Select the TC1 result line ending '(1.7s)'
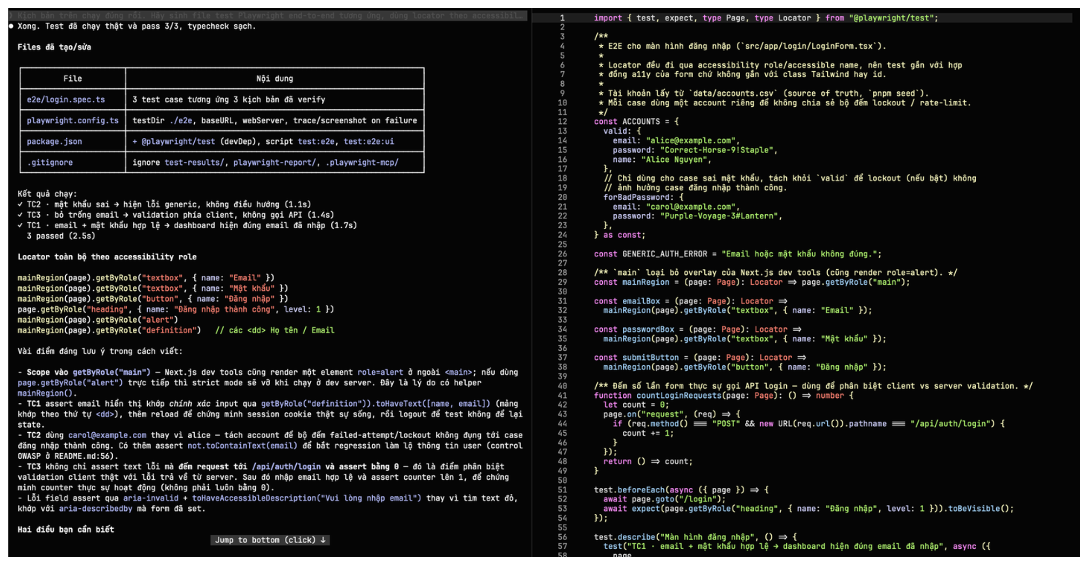 point(187,226)
